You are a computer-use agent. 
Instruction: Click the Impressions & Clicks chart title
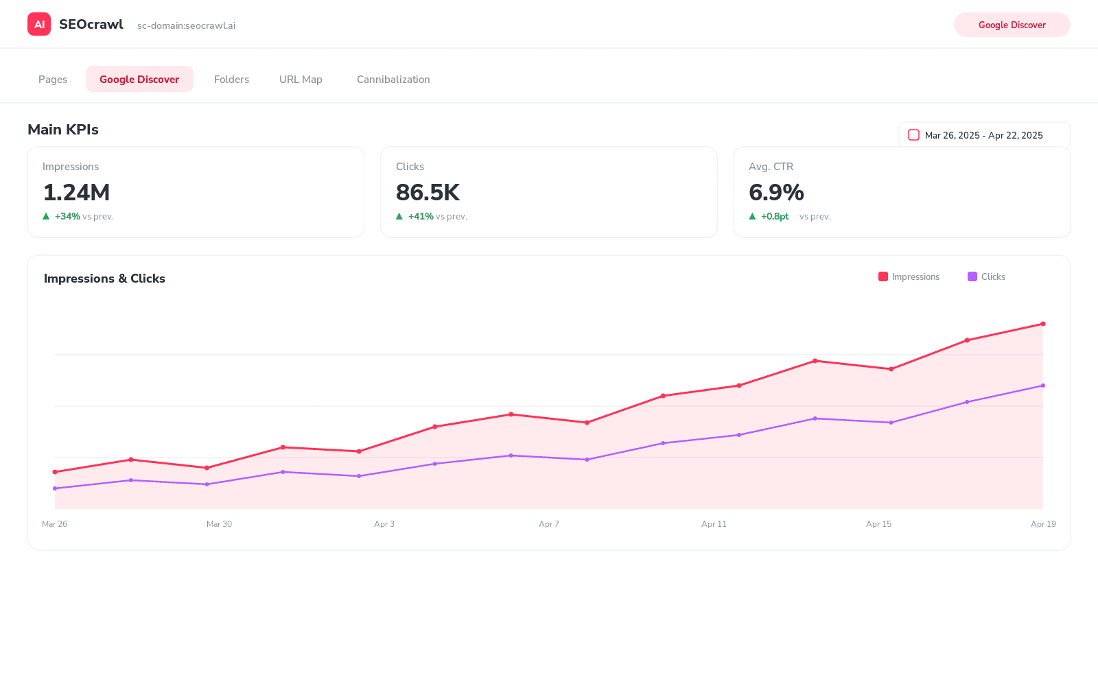click(104, 278)
